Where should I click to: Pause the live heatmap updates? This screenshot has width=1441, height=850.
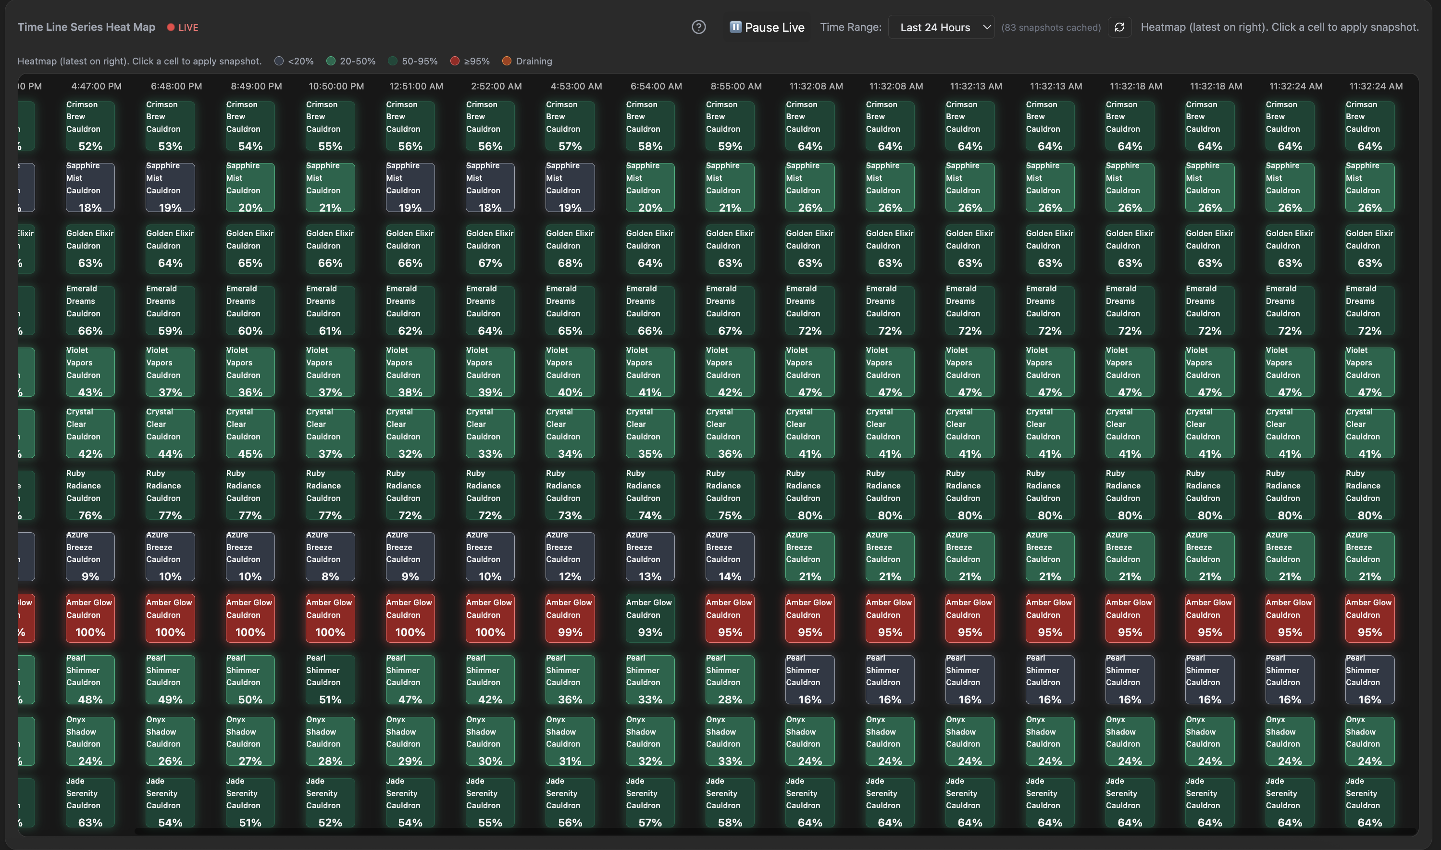[x=767, y=27]
